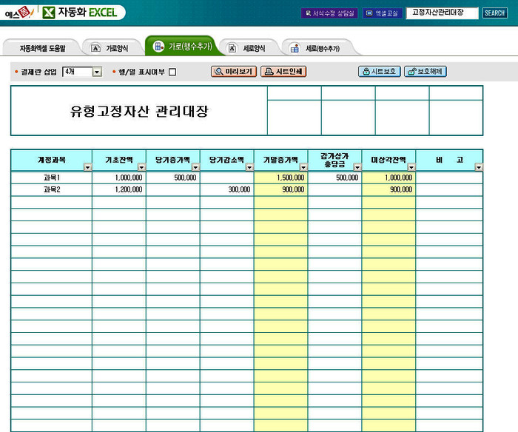Click the 미상각잔액 column header
The height and width of the screenshot is (432, 518).
click(388, 161)
